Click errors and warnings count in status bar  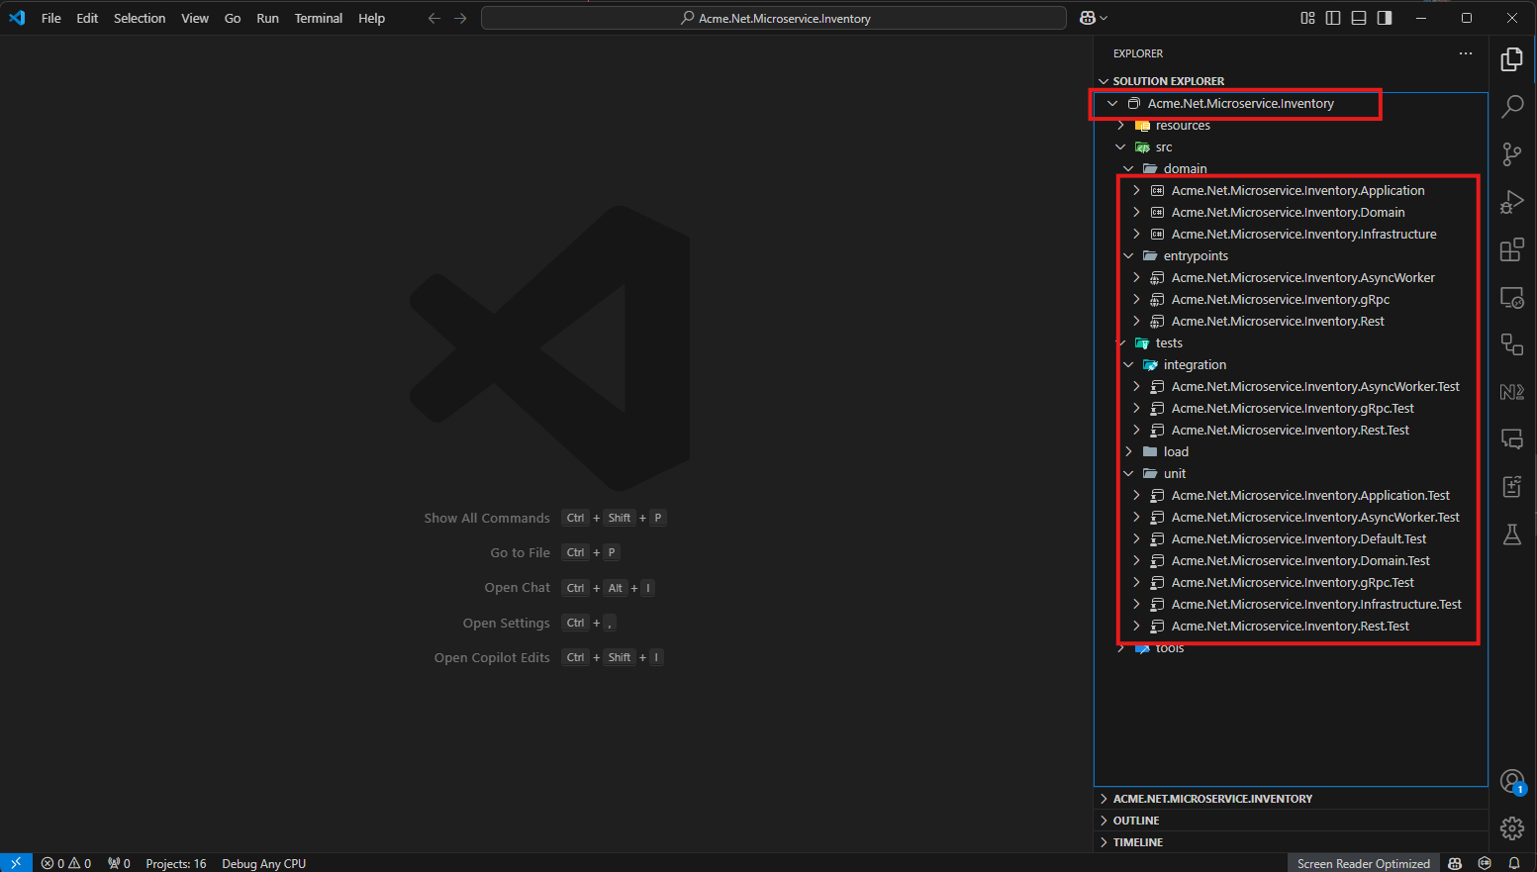coord(66,863)
